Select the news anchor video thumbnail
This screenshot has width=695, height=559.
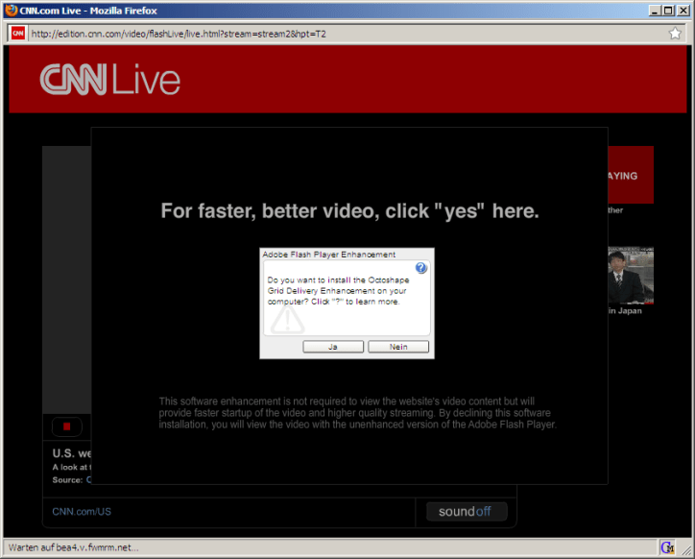click(631, 276)
